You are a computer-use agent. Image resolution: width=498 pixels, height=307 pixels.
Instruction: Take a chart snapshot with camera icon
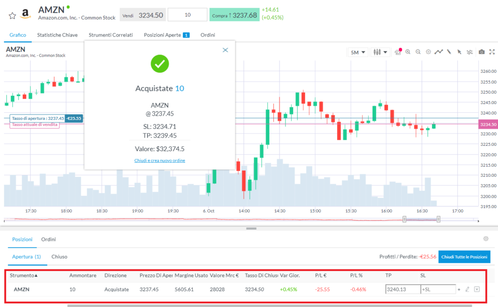[482, 51]
